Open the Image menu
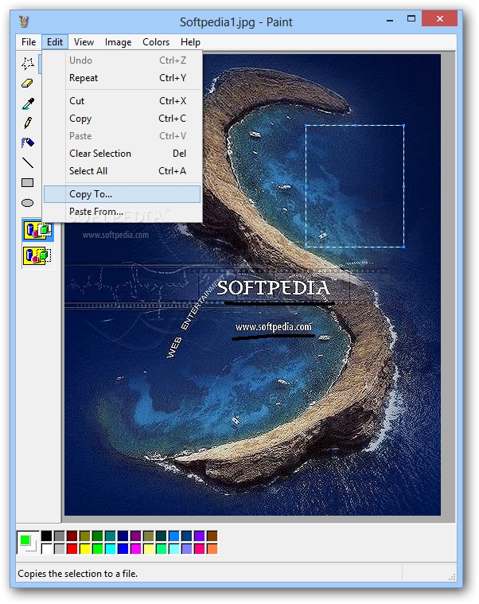The width and height of the screenshot is (479, 604). pos(118,41)
